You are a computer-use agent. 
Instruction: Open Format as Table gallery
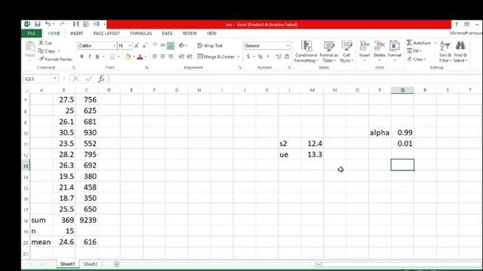click(329, 51)
